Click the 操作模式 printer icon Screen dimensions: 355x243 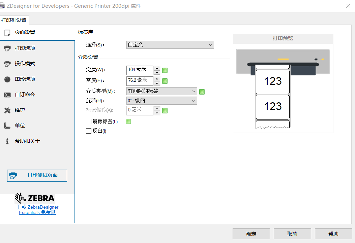pyautogui.click(x=7, y=64)
